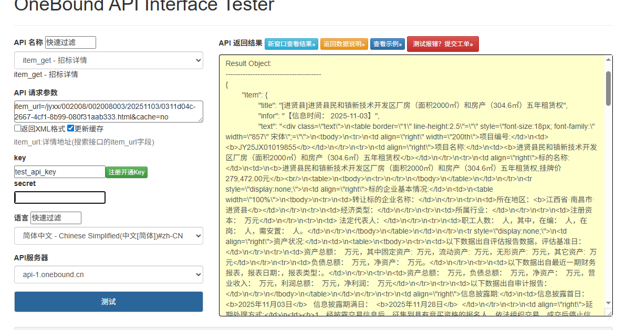Click the API服务器 label

click(x=31, y=258)
